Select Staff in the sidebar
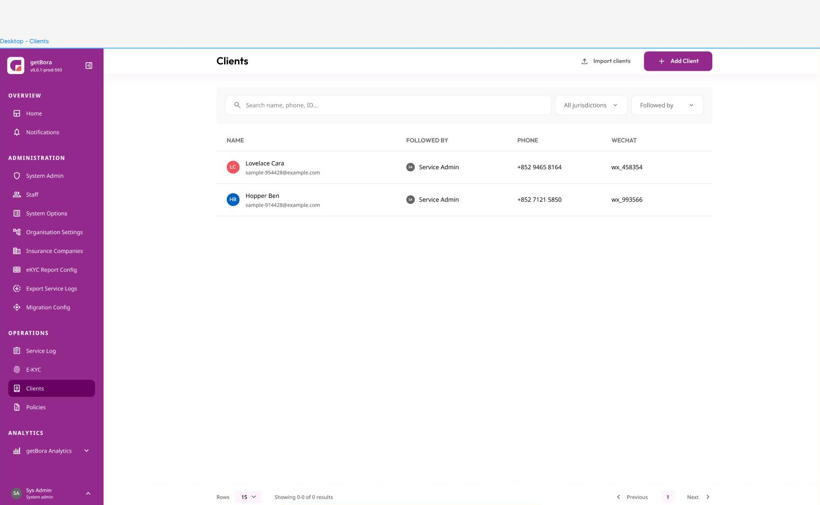The height and width of the screenshot is (505, 820). [x=51, y=195]
